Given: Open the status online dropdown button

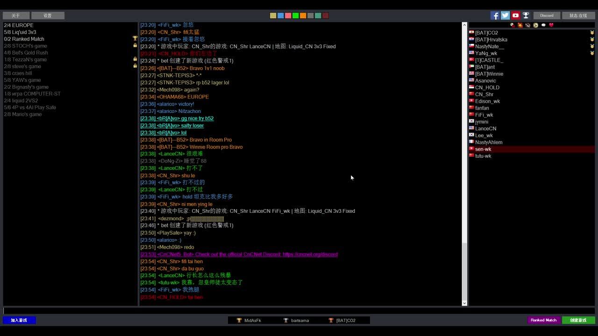Looking at the screenshot, I should pyautogui.click(x=578, y=15).
